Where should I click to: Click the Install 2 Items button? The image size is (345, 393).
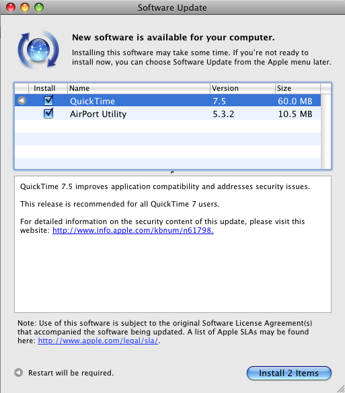(x=289, y=373)
